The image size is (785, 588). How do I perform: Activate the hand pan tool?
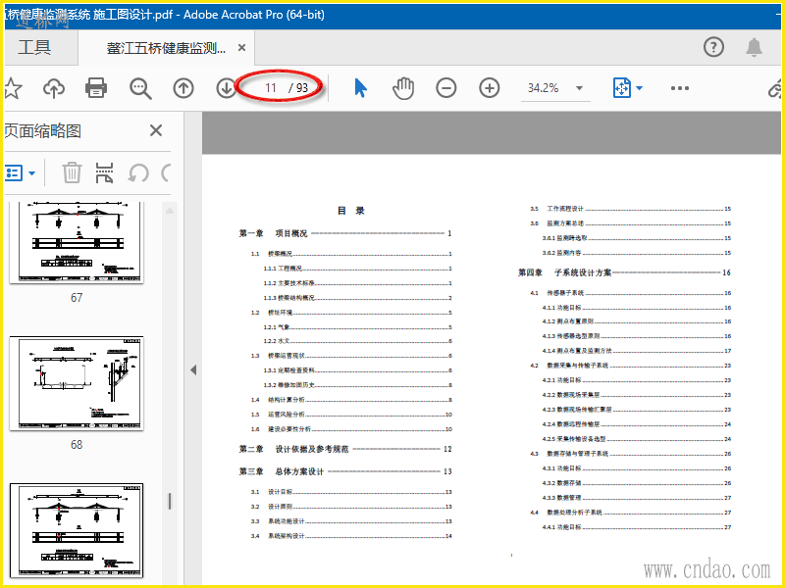pyautogui.click(x=403, y=88)
